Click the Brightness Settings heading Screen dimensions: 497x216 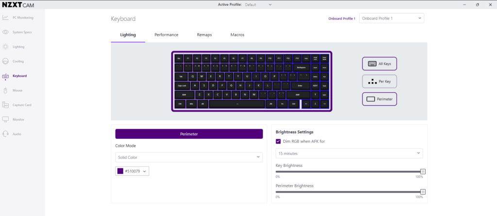[x=295, y=132]
